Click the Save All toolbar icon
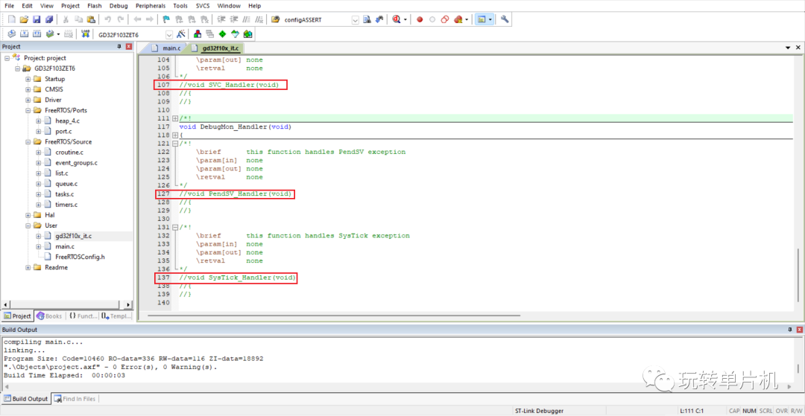Viewport: 805px width, 416px height. tap(48, 19)
